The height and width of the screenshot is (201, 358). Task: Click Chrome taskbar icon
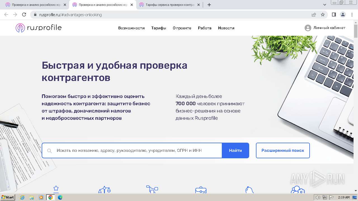(51, 197)
